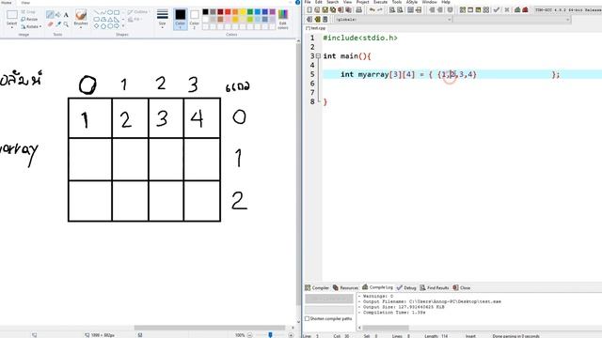Viewport: 602px width, 338px height.
Task: Select the Eraser tool in Paint
Action: pyautogui.click(x=50, y=24)
